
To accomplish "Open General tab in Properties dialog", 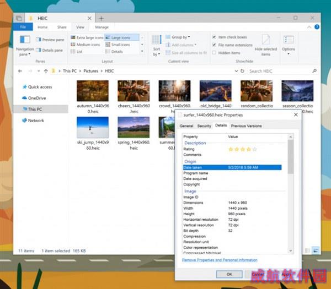I will [186, 126].
